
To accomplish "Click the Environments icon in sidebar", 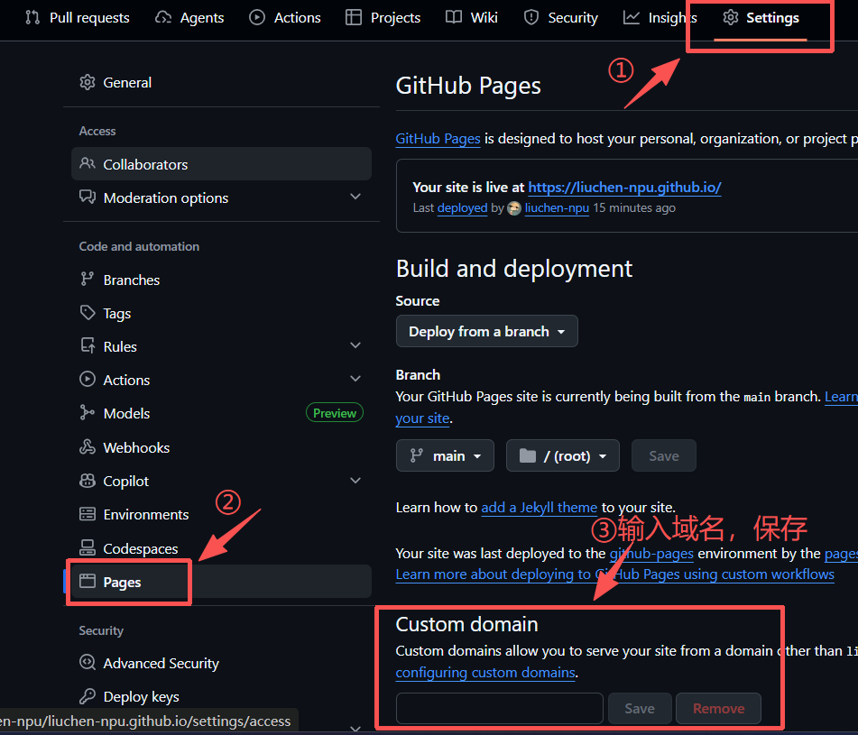I will point(88,514).
